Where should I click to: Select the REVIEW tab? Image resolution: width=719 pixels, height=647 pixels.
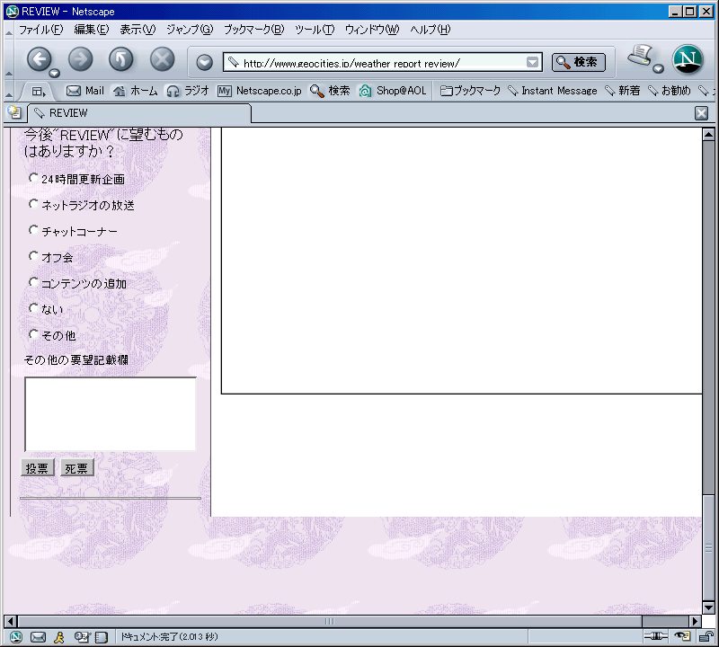(x=139, y=113)
